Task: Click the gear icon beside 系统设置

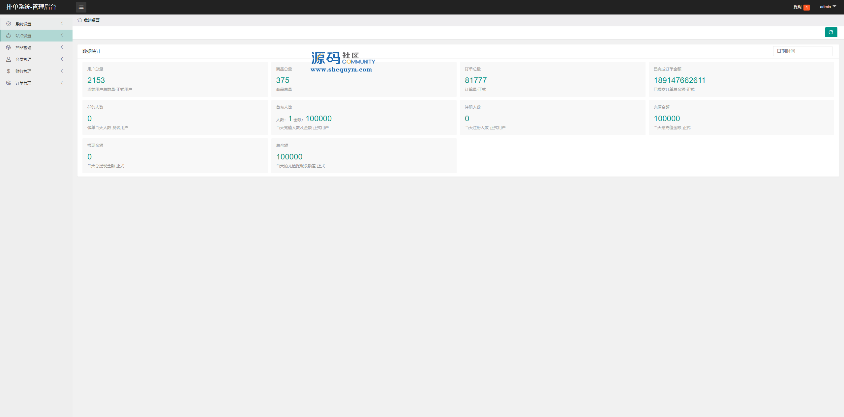Action: click(x=9, y=24)
